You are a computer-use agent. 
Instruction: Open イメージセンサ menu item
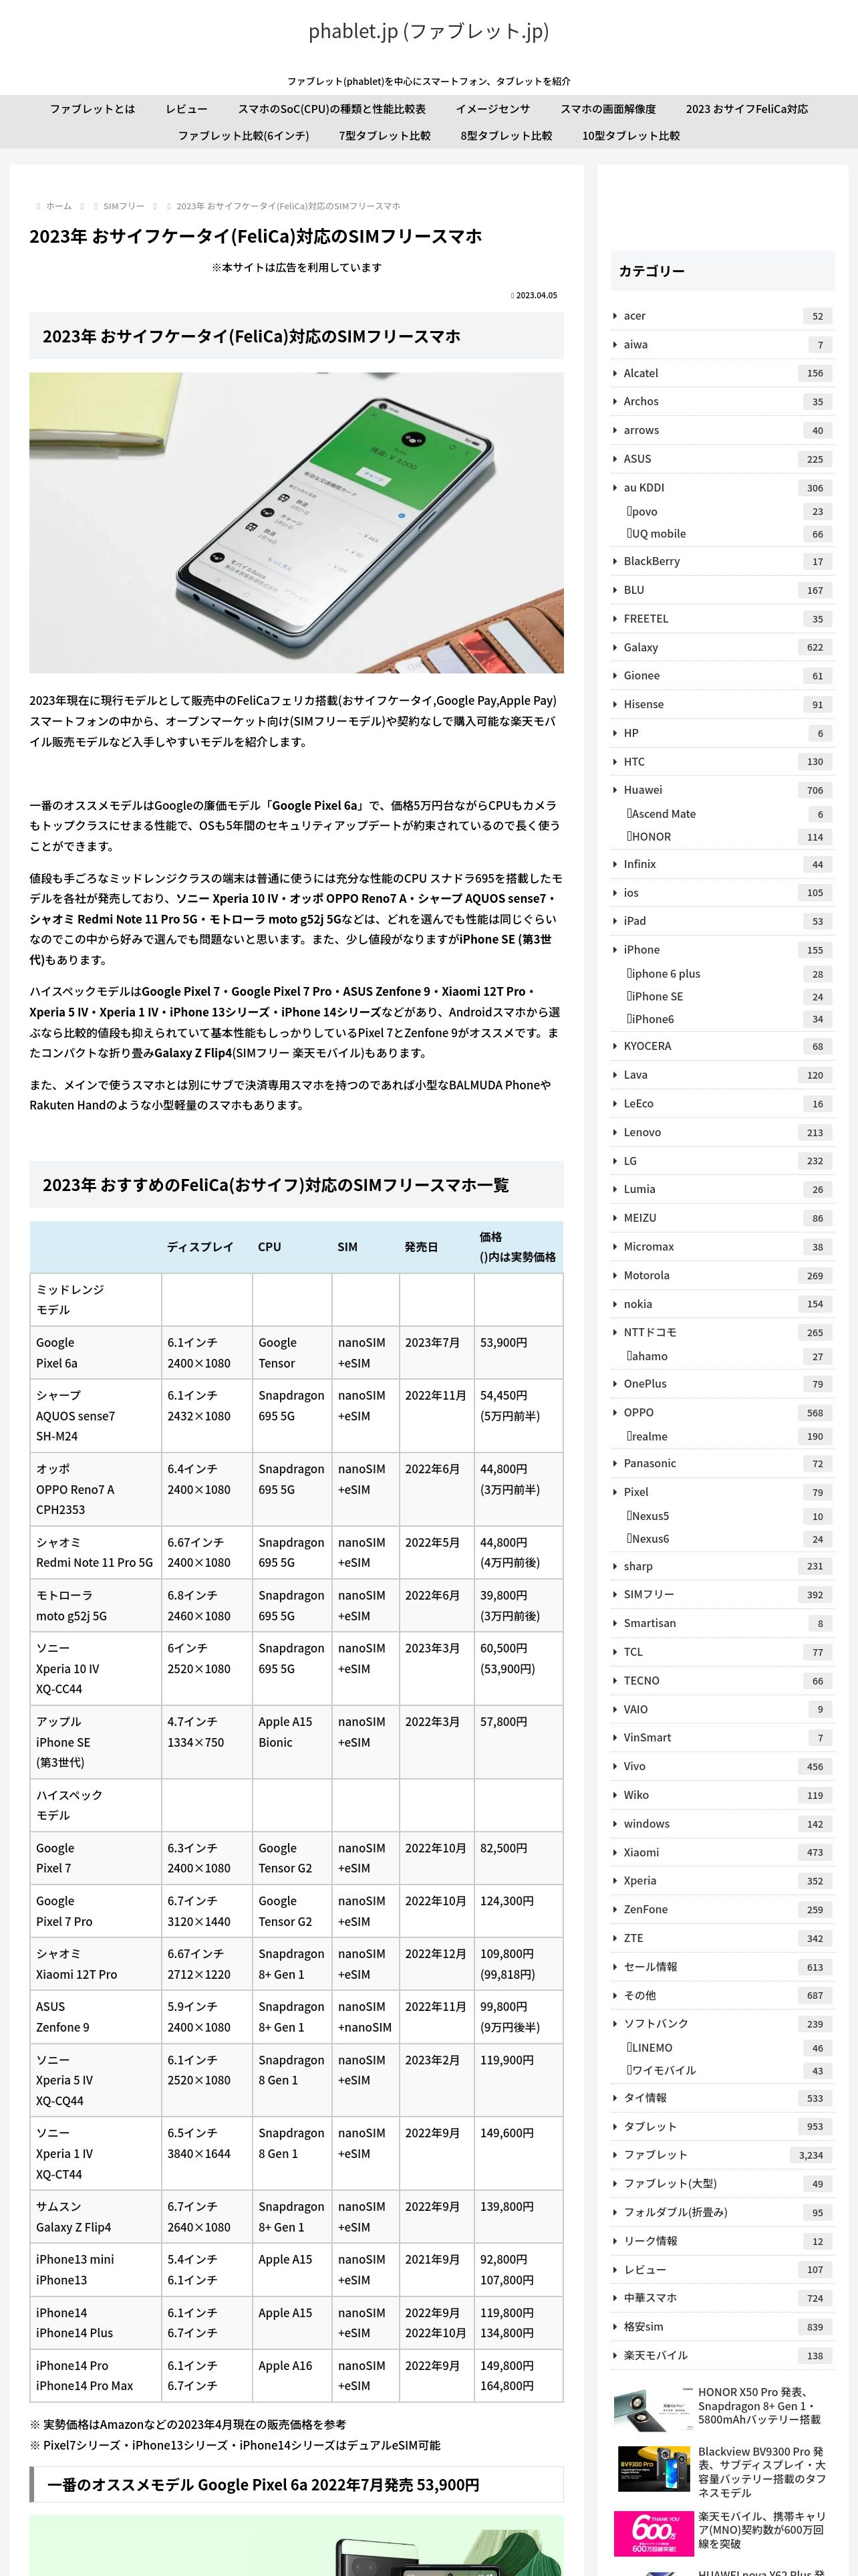click(x=493, y=109)
